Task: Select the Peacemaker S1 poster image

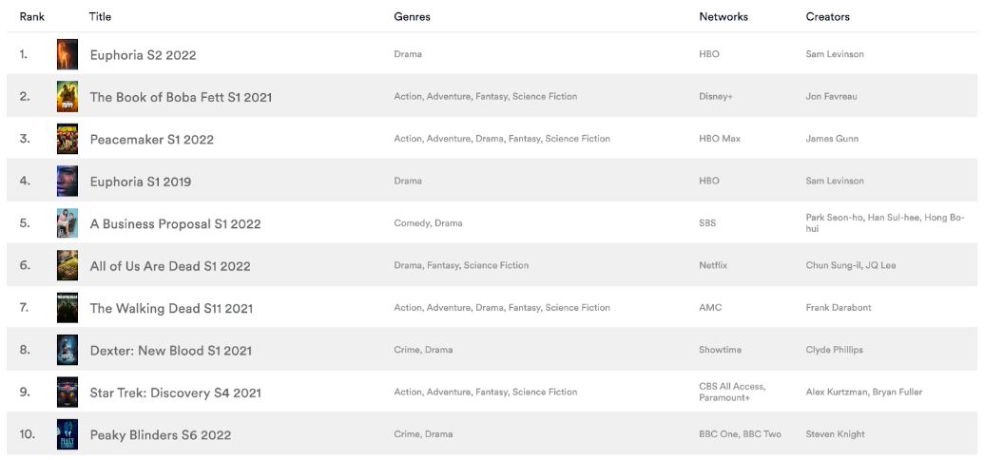Action: click(68, 139)
